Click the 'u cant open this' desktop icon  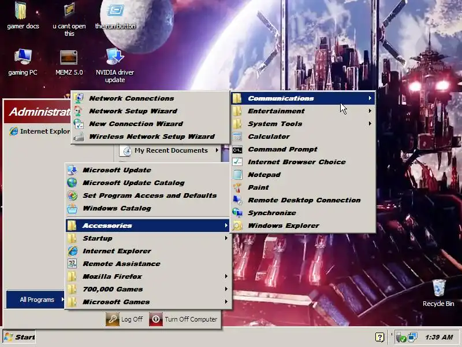pos(69,9)
